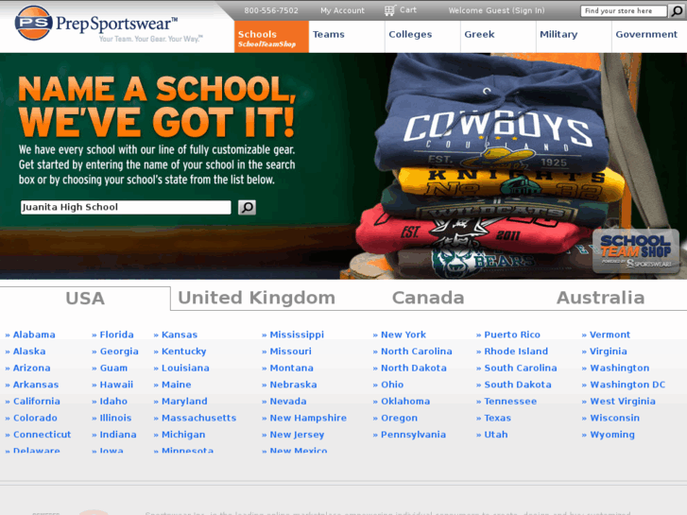Open West Virginia state link

(x=623, y=401)
